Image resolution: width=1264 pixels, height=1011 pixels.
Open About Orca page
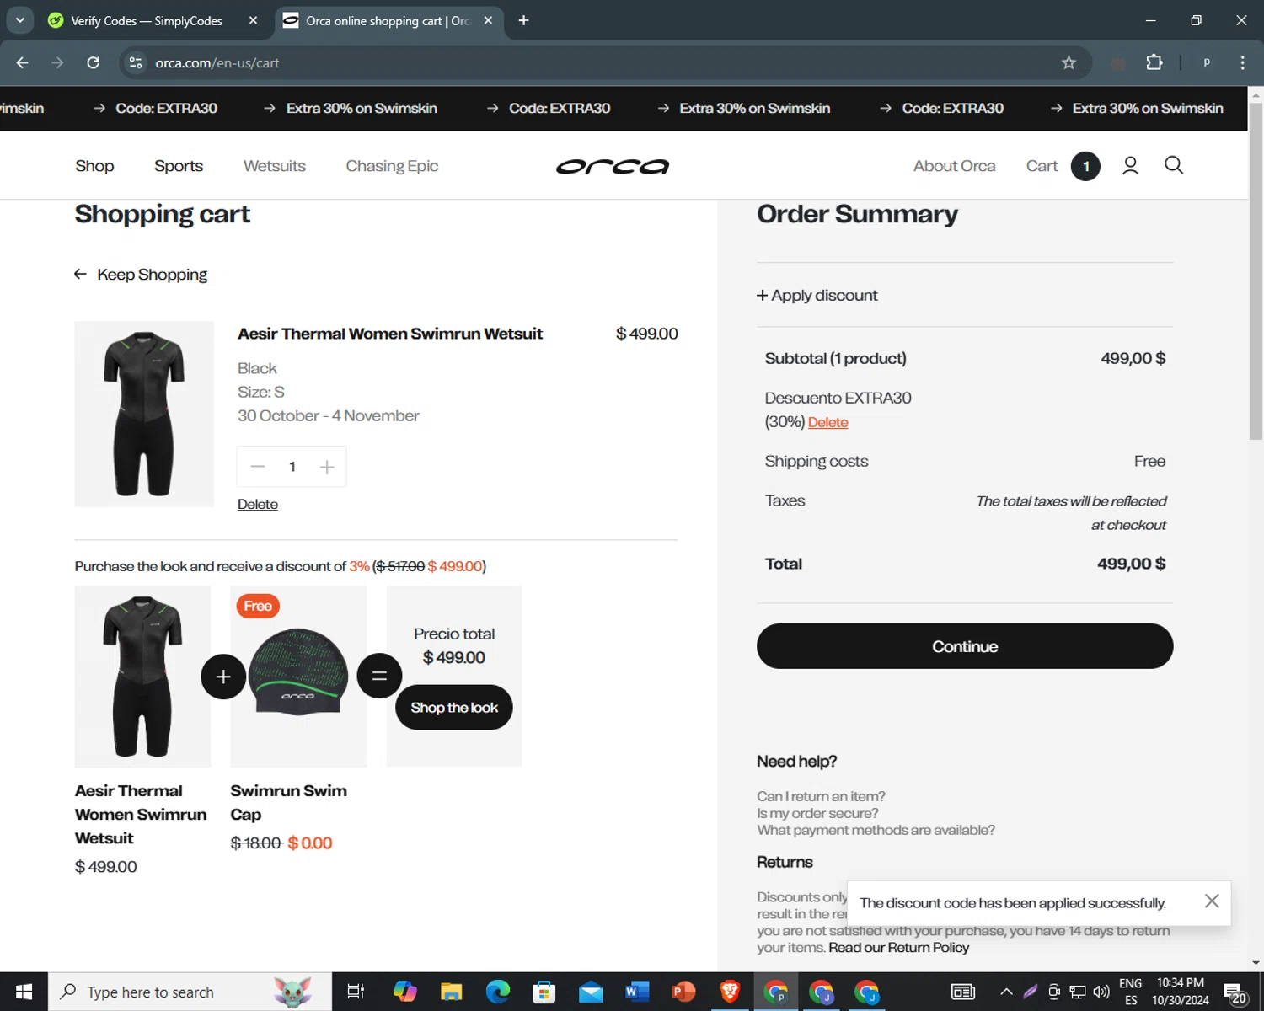[x=954, y=166]
